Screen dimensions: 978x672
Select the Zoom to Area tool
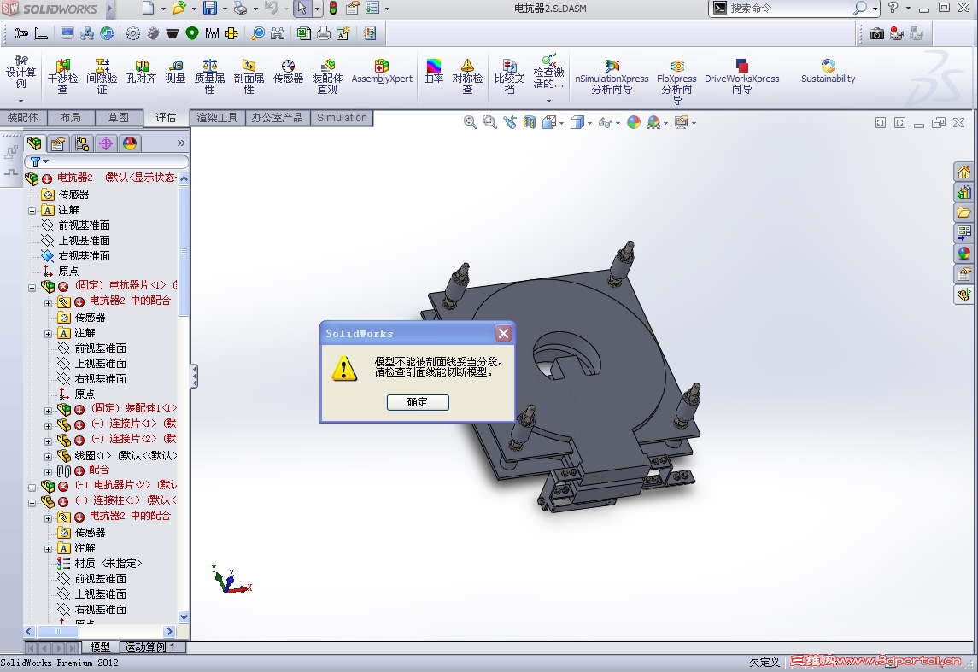click(x=489, y=122)
